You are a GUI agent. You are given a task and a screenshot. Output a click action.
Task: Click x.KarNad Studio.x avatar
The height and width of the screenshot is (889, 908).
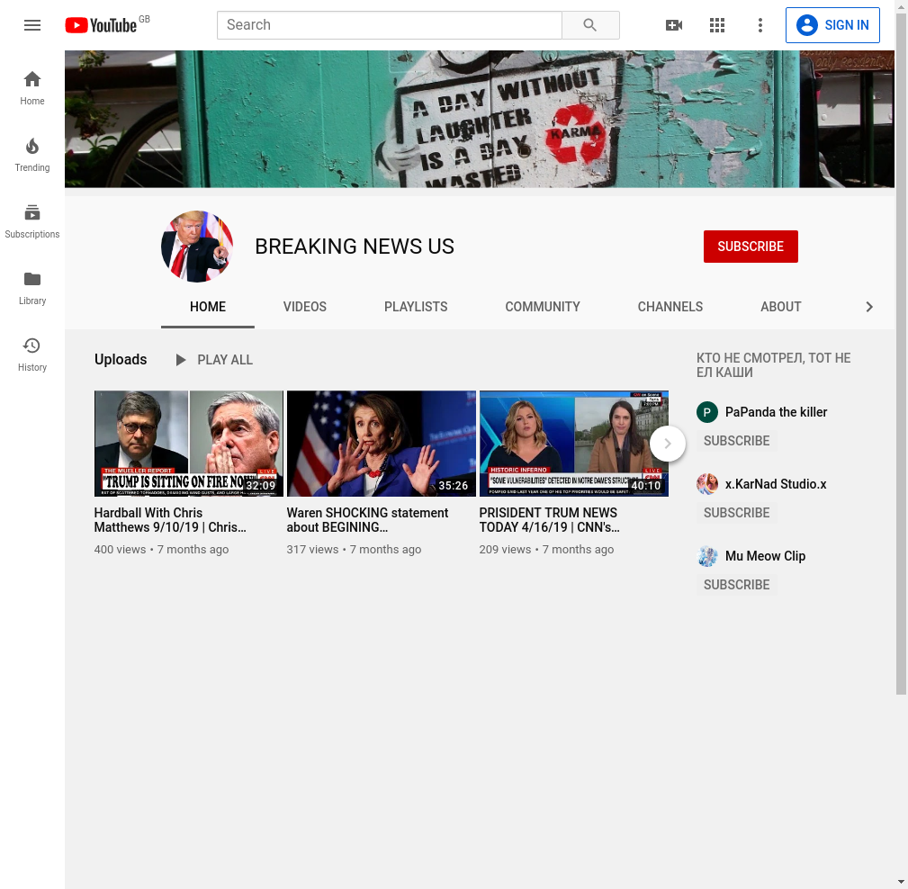click(707, 484)
